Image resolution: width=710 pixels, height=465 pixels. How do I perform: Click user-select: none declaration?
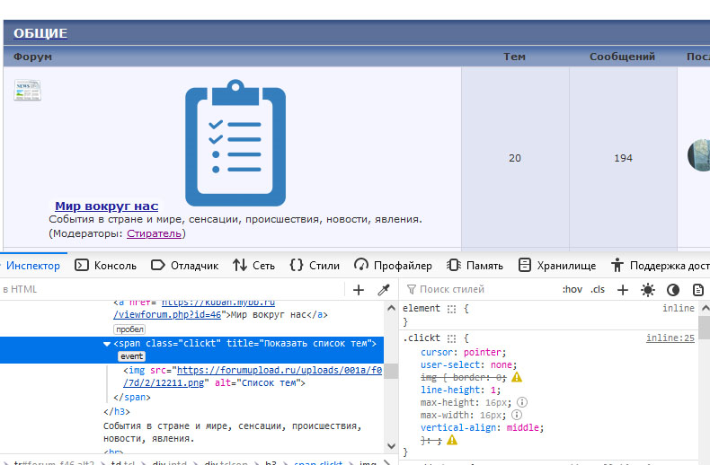coord(468,365)
